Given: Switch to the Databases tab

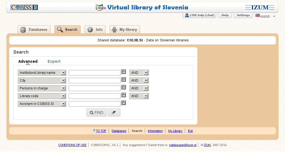Looking at the screenshot, I should [x=34, y=30].
